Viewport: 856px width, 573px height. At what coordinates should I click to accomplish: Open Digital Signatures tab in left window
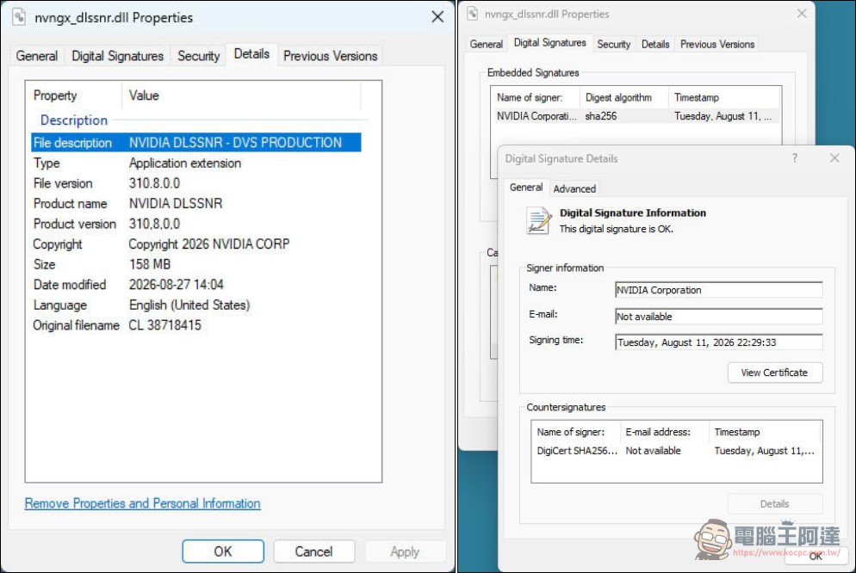click(x=117, y=56)
